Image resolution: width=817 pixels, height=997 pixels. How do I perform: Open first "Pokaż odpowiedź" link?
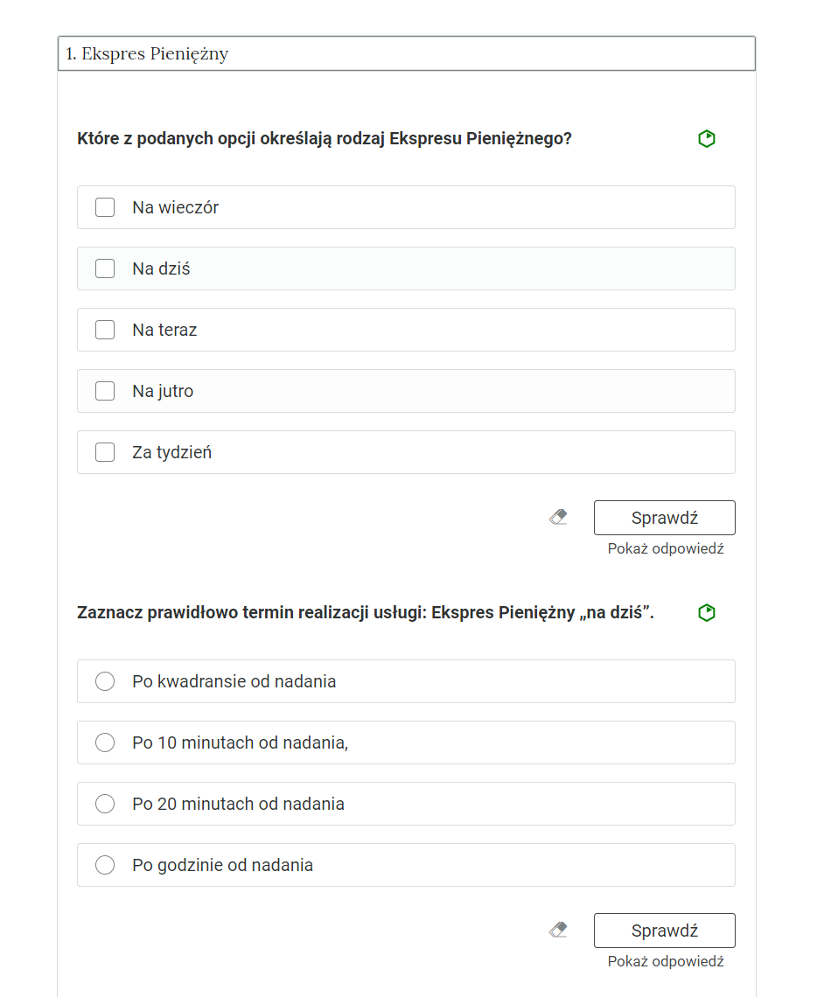click(666, 549)
